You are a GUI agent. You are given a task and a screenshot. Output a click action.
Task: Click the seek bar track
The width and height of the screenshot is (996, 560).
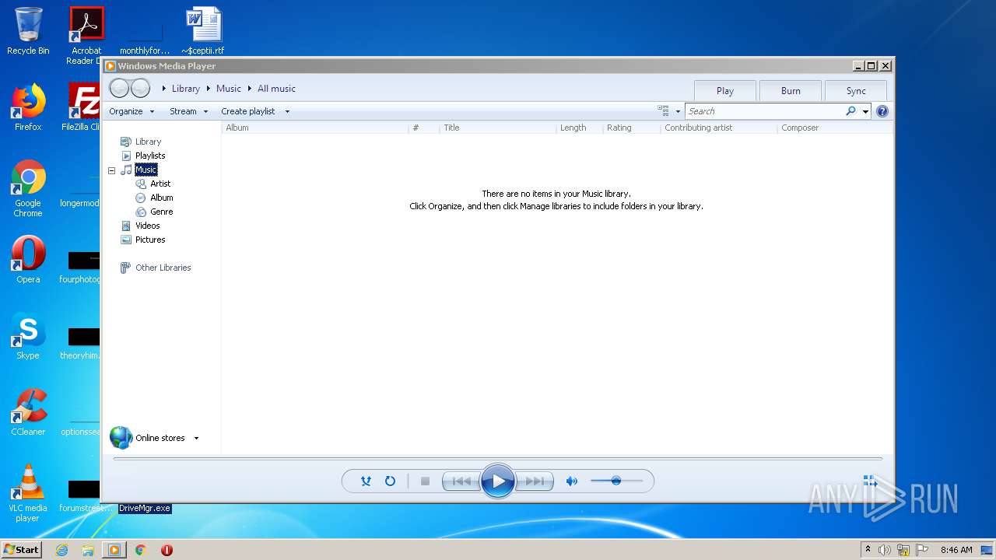(498, 459)
